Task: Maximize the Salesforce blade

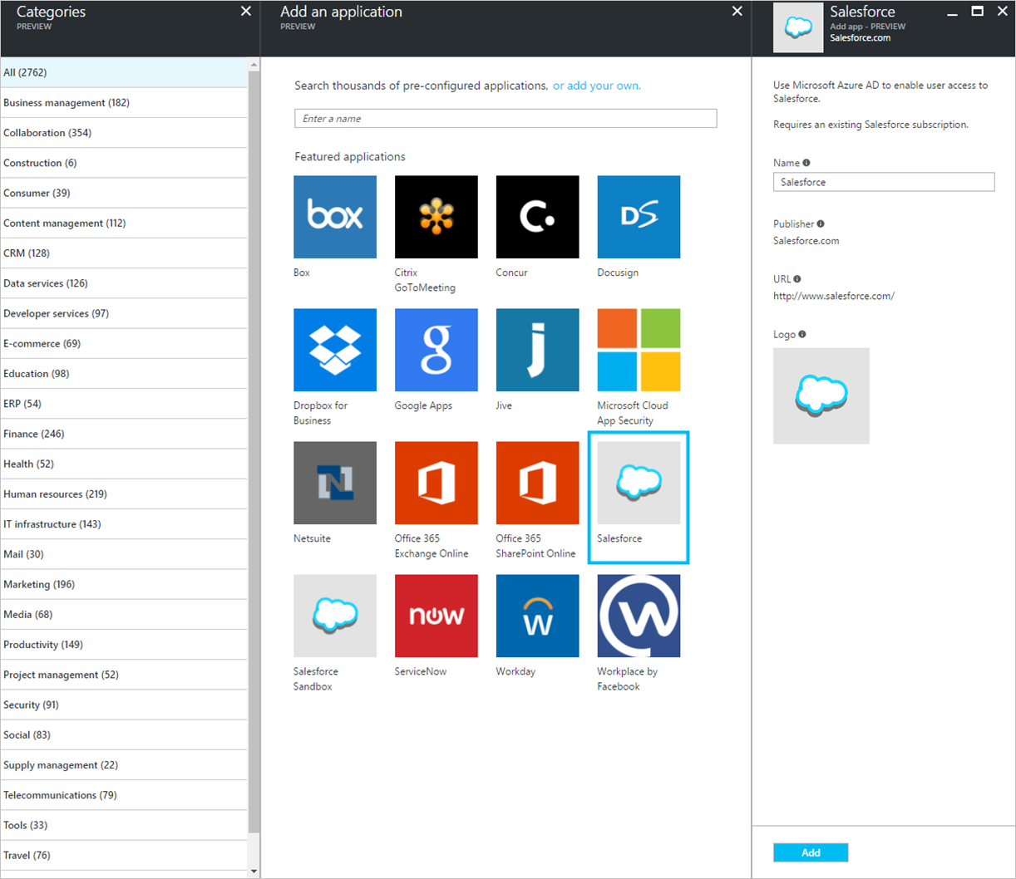Action: click(x=978, y=12)
